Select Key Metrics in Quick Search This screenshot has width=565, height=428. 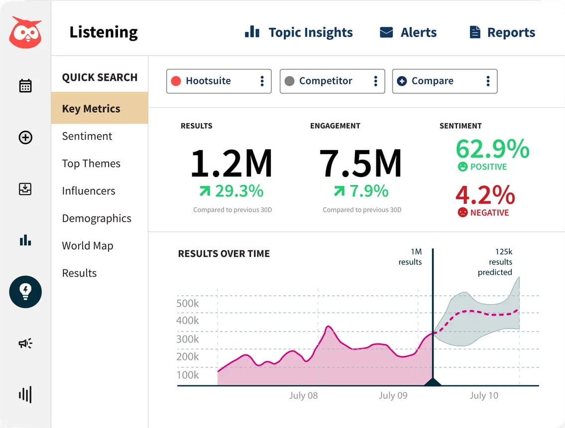[x=100, y=108]
